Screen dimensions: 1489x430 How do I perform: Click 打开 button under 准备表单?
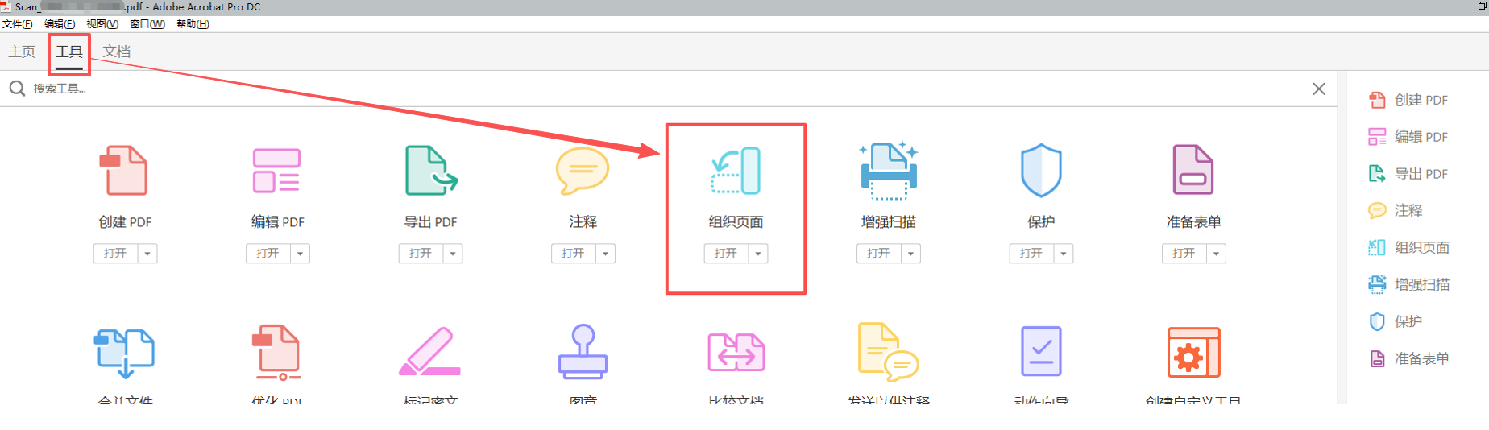1184,254
